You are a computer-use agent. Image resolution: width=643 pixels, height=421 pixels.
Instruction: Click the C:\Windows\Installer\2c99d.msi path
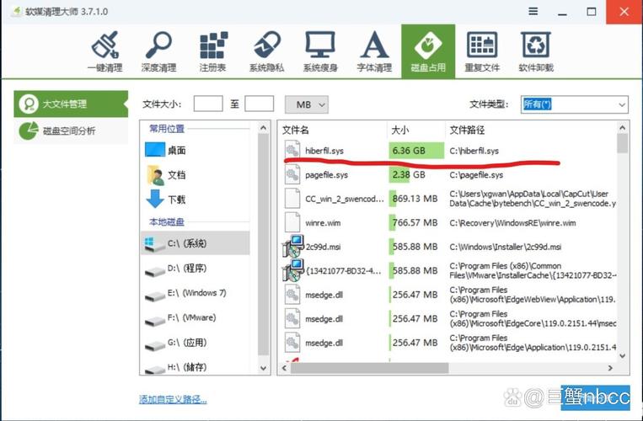pyautogui.click(x=506, y=247)
